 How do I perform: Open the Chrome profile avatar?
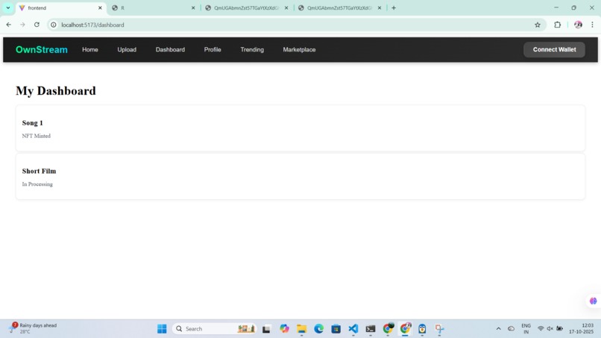[578, 25]
